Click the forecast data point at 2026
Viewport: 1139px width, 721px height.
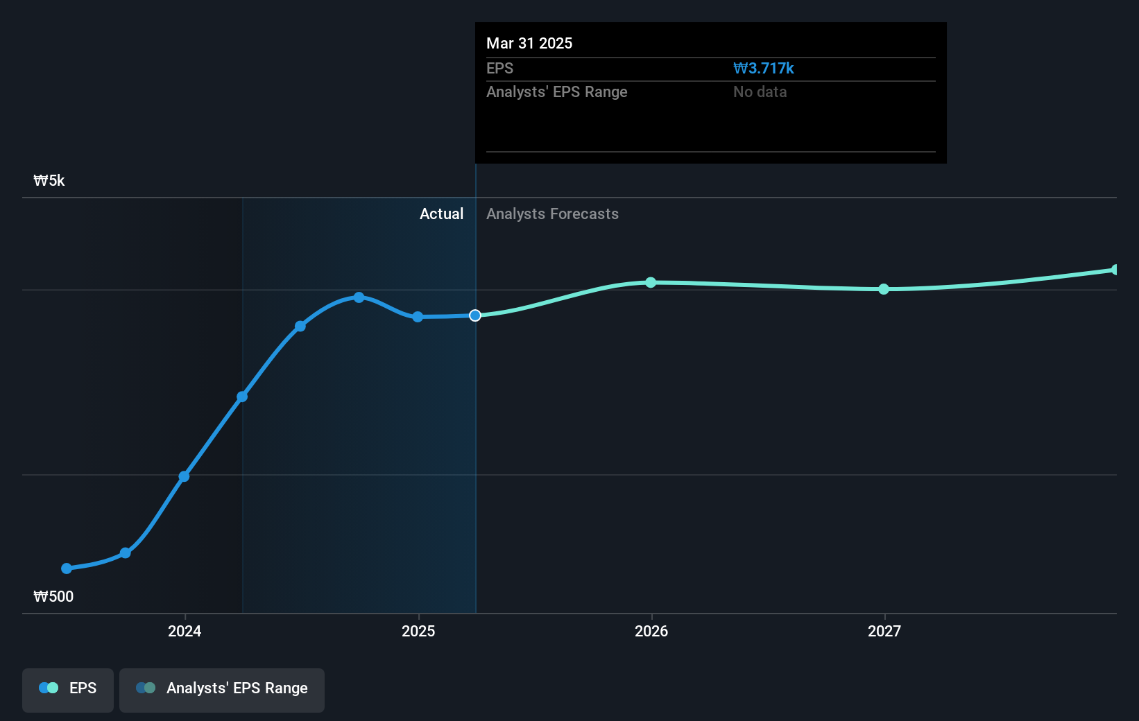(x=651, y=282)
